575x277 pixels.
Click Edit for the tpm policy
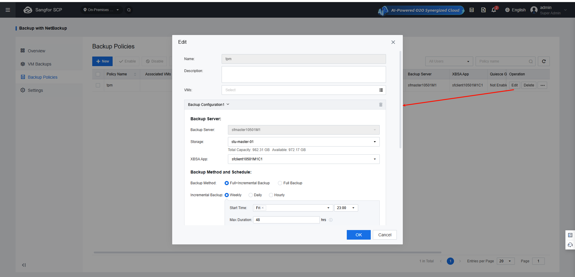coord(515,85)
